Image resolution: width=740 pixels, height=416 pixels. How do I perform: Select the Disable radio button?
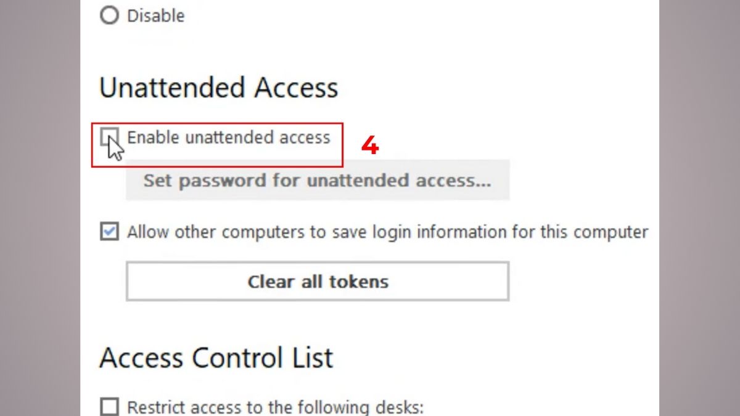pyautogui.click(x=109, y=15)
